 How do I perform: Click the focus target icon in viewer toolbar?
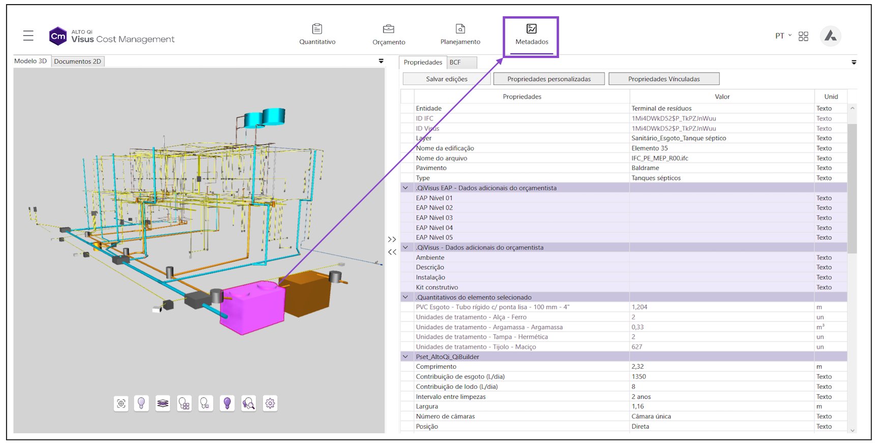tap(121, 403)
